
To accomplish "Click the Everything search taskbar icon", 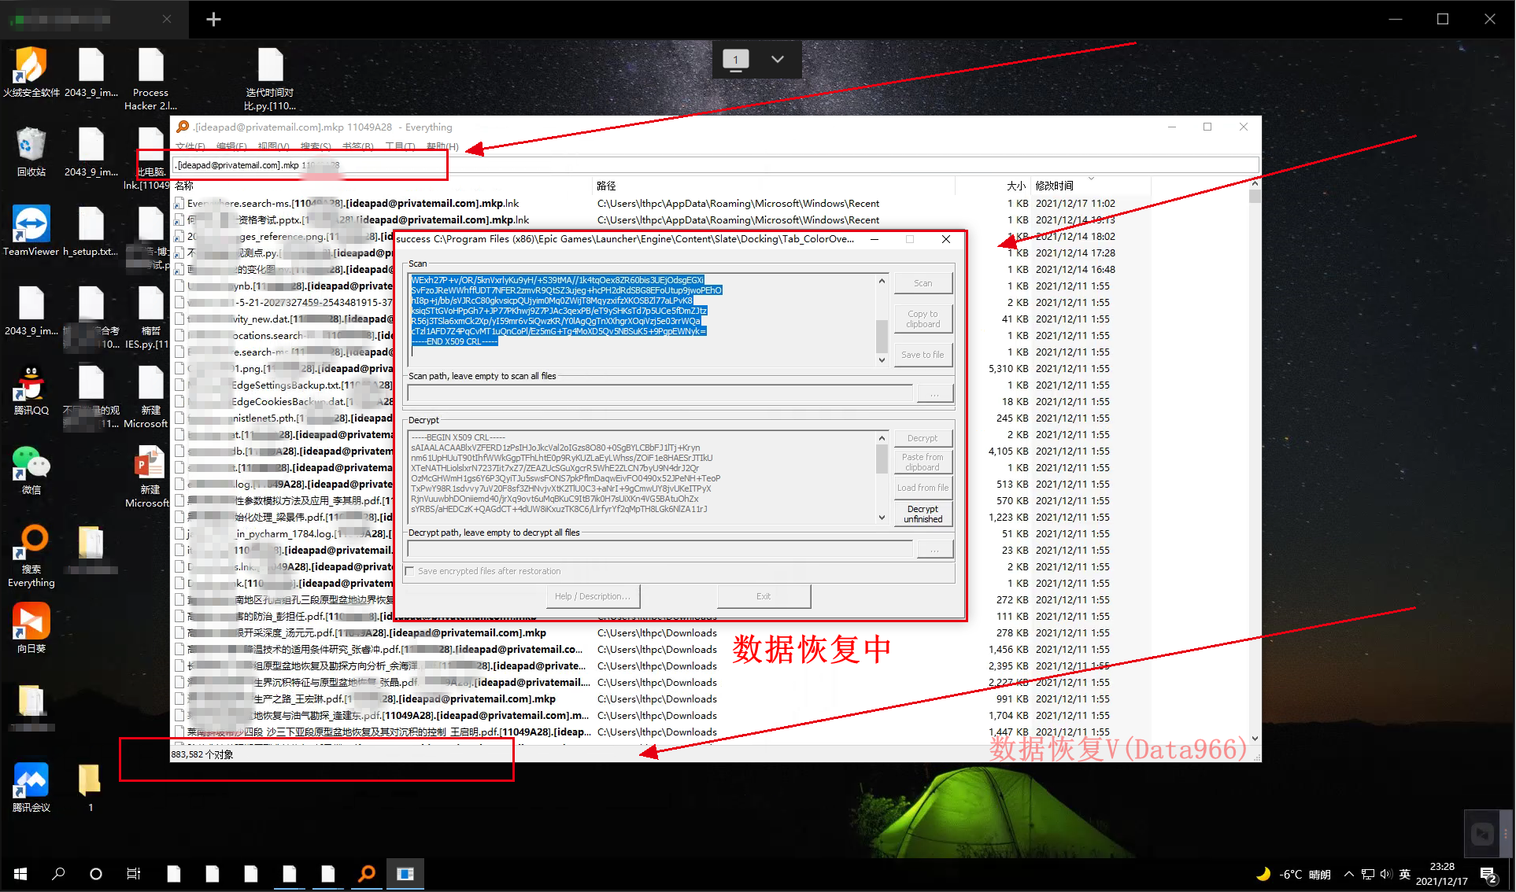I will [x=367, y=873].
